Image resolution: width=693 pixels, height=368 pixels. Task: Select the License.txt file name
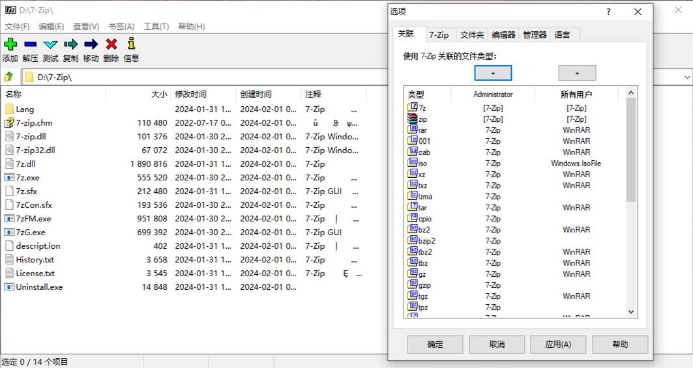tap(35, 274)
